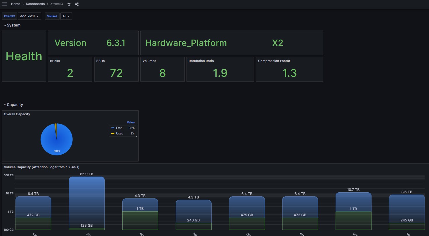The width and height of the screenshot is (429, 236).
Task: Click the XtremIO variable label
Action: click(x=9, y=16)
